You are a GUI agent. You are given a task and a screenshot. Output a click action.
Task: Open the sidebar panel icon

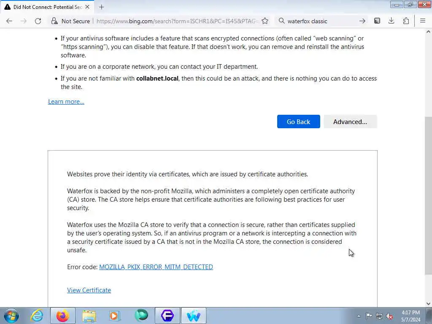(377, 21)
